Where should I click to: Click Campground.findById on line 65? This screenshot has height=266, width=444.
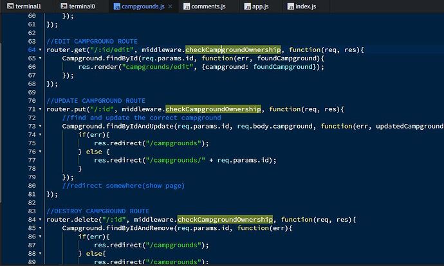point(100,58)
